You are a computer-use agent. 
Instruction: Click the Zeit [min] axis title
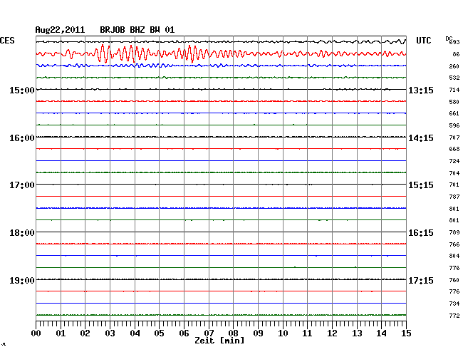tap(219, 341)
